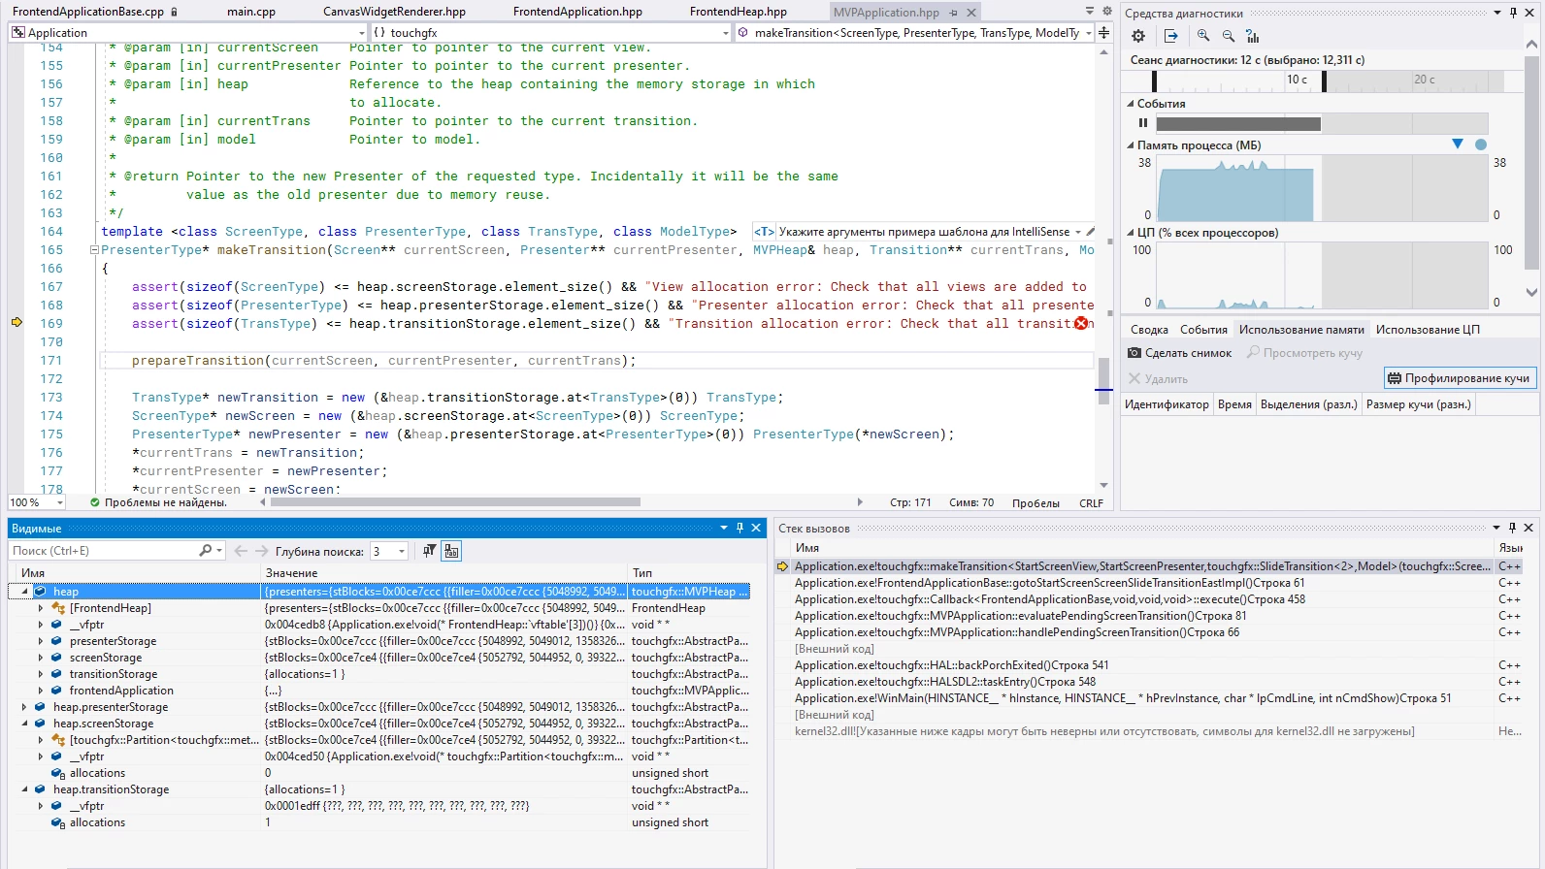This screenshot has width=1545, height=869.
Task: Open the editor tab settings gear
Action: click(x=1106, y=11)
